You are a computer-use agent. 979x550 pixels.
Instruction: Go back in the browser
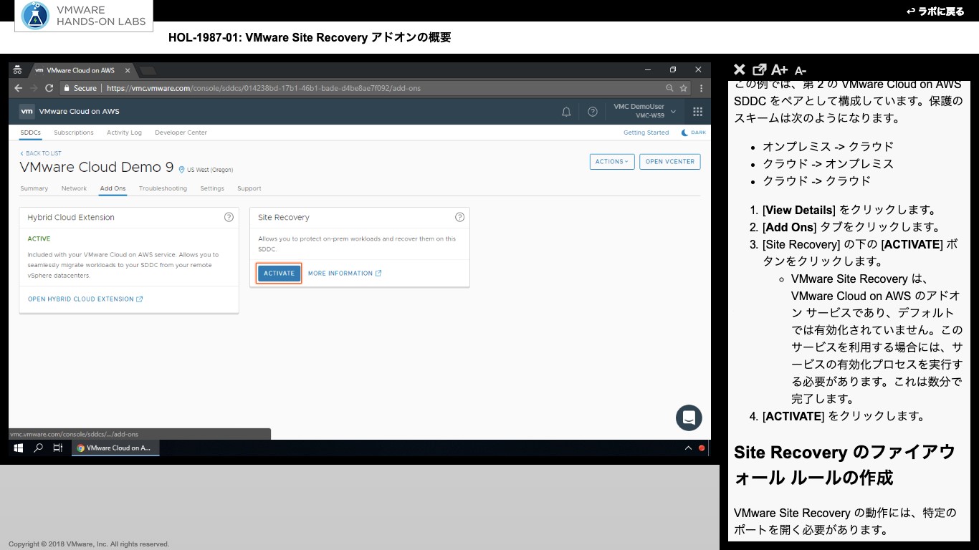click(19, 88)
